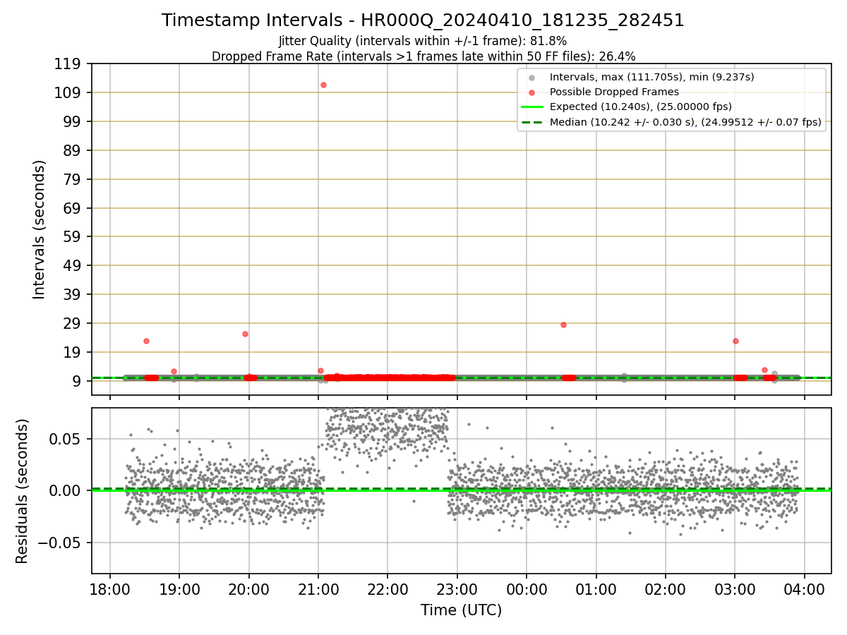The height and width of the screenshot is (635, 847).
Task: Click the 'Residuals (seconds)' y-axis label
Action: click(x=23, y=491)
